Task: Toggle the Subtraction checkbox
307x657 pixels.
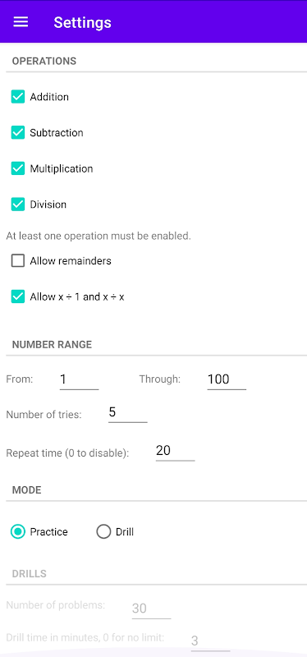Action: coord(18,133)
